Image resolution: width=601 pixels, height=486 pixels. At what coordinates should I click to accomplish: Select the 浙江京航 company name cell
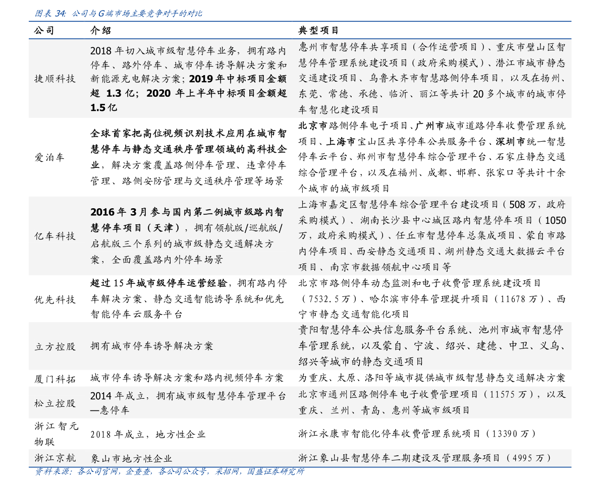(x=55, y=458)
